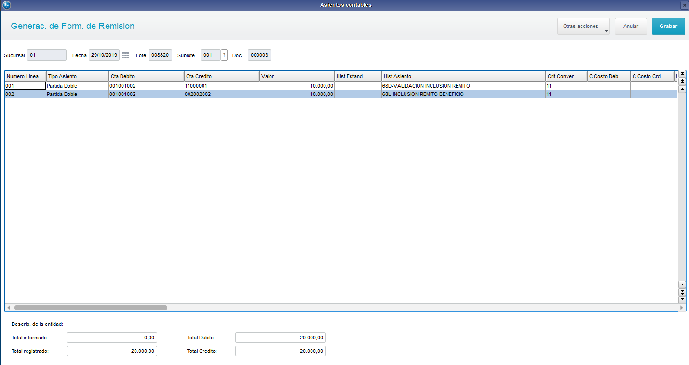Screen dimensions: 689x365
Task: Click the Numero Linea column header
Action: pos(26,76)
